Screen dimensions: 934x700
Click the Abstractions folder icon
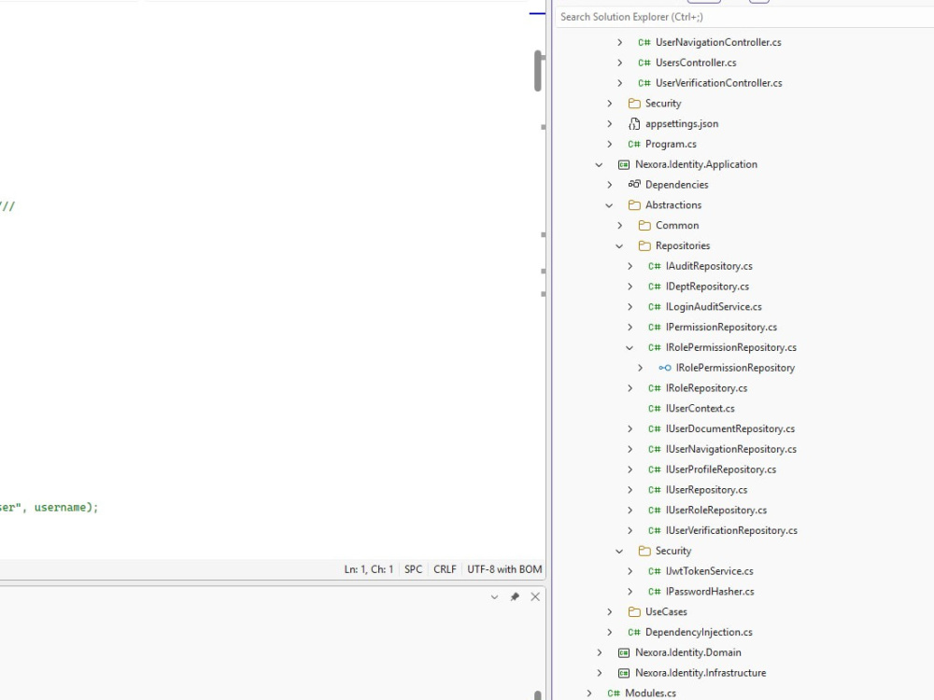tap(634, 205)
